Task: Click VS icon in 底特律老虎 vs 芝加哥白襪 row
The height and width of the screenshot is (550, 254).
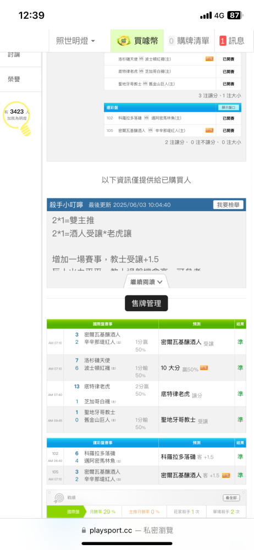Action: click(x=141, y=71)
